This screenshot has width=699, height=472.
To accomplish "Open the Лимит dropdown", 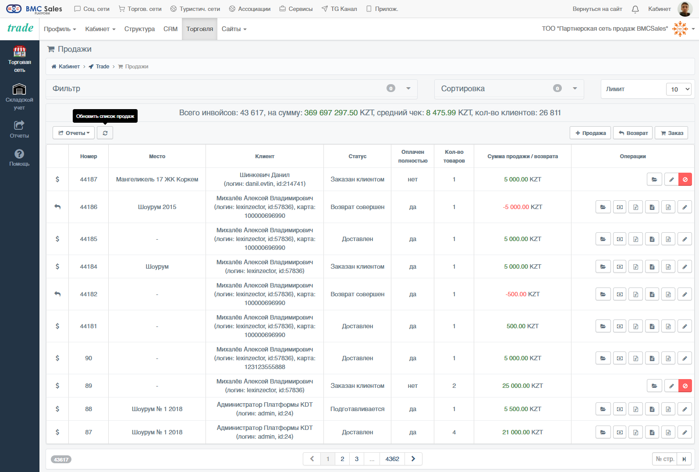I will coord(678,89).
